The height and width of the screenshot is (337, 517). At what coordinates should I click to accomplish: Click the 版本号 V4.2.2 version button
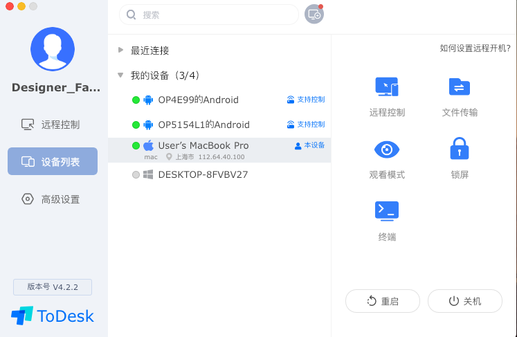53,287
